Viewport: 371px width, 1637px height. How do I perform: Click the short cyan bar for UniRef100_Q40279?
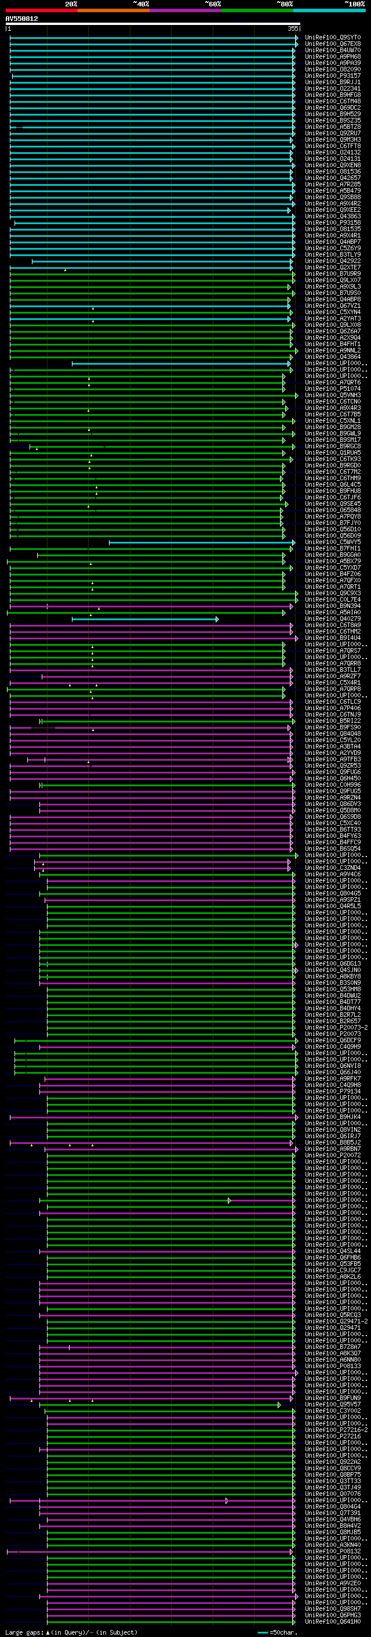146,619
